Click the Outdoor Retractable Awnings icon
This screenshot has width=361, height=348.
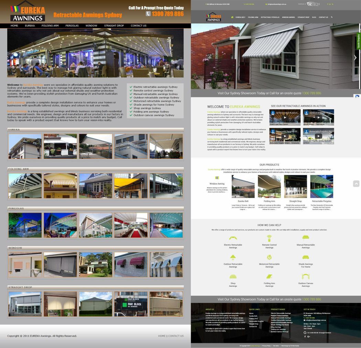233,257
